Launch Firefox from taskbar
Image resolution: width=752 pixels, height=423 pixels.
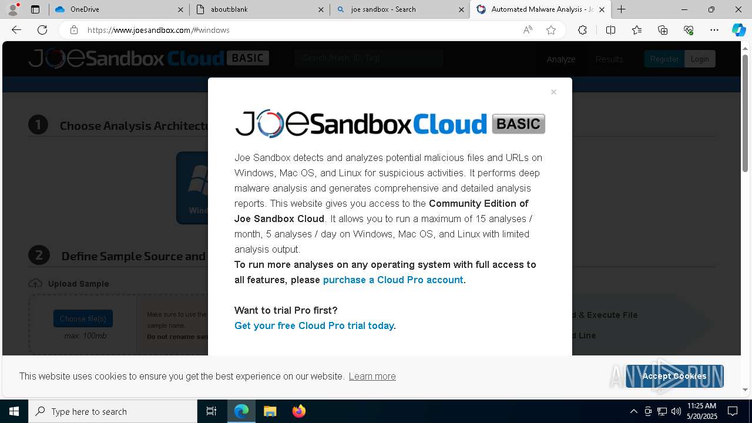tap(298, 411)
